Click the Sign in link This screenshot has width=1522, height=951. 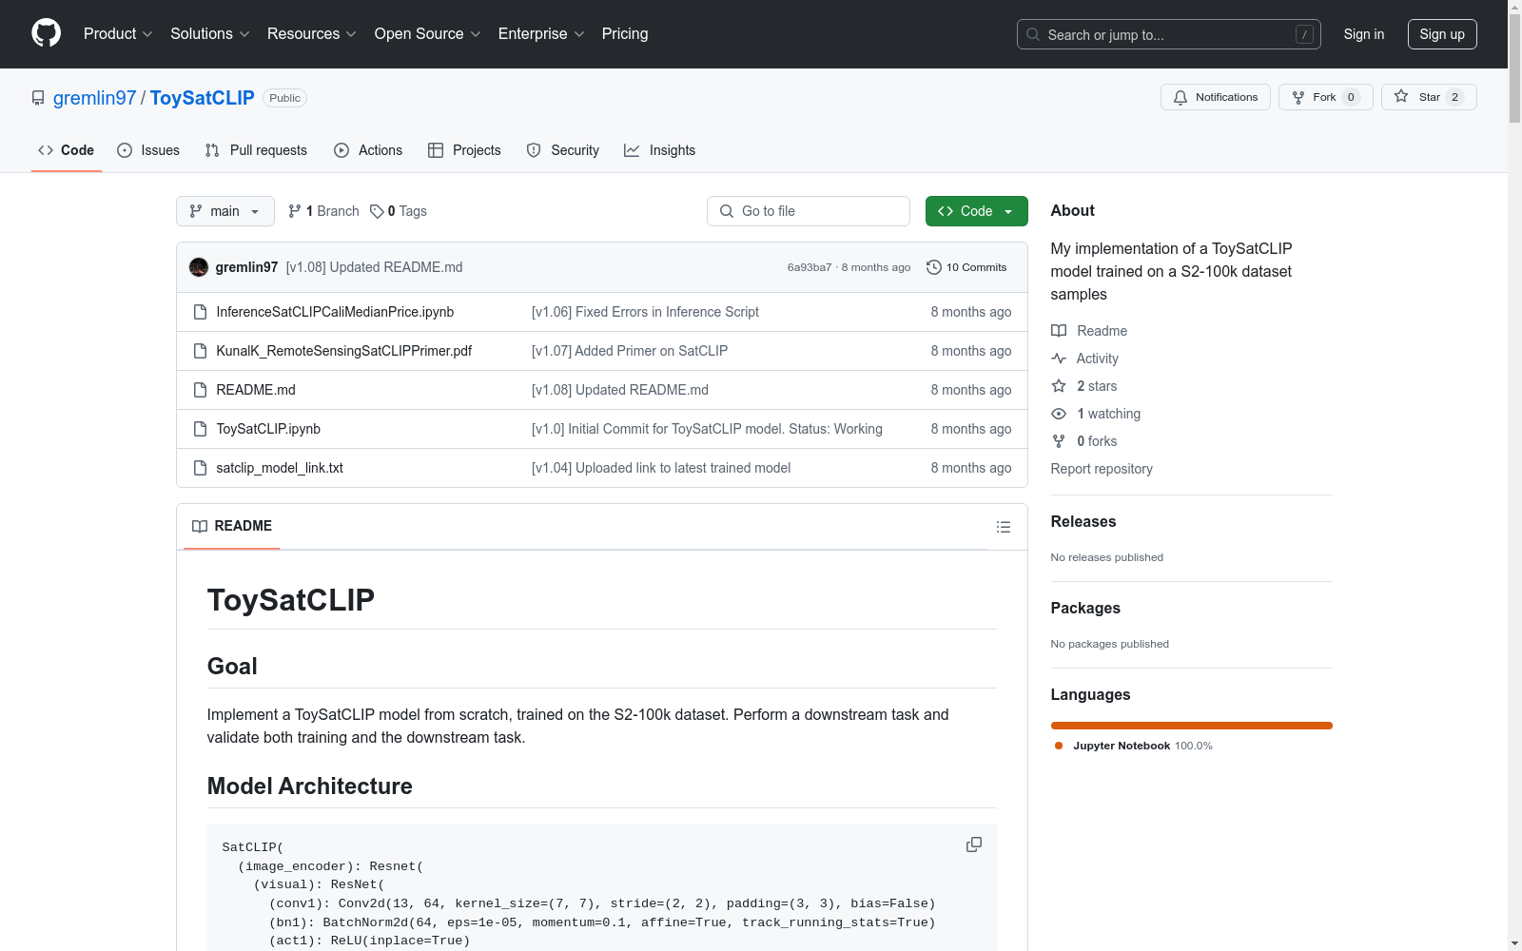(1364, 34)
